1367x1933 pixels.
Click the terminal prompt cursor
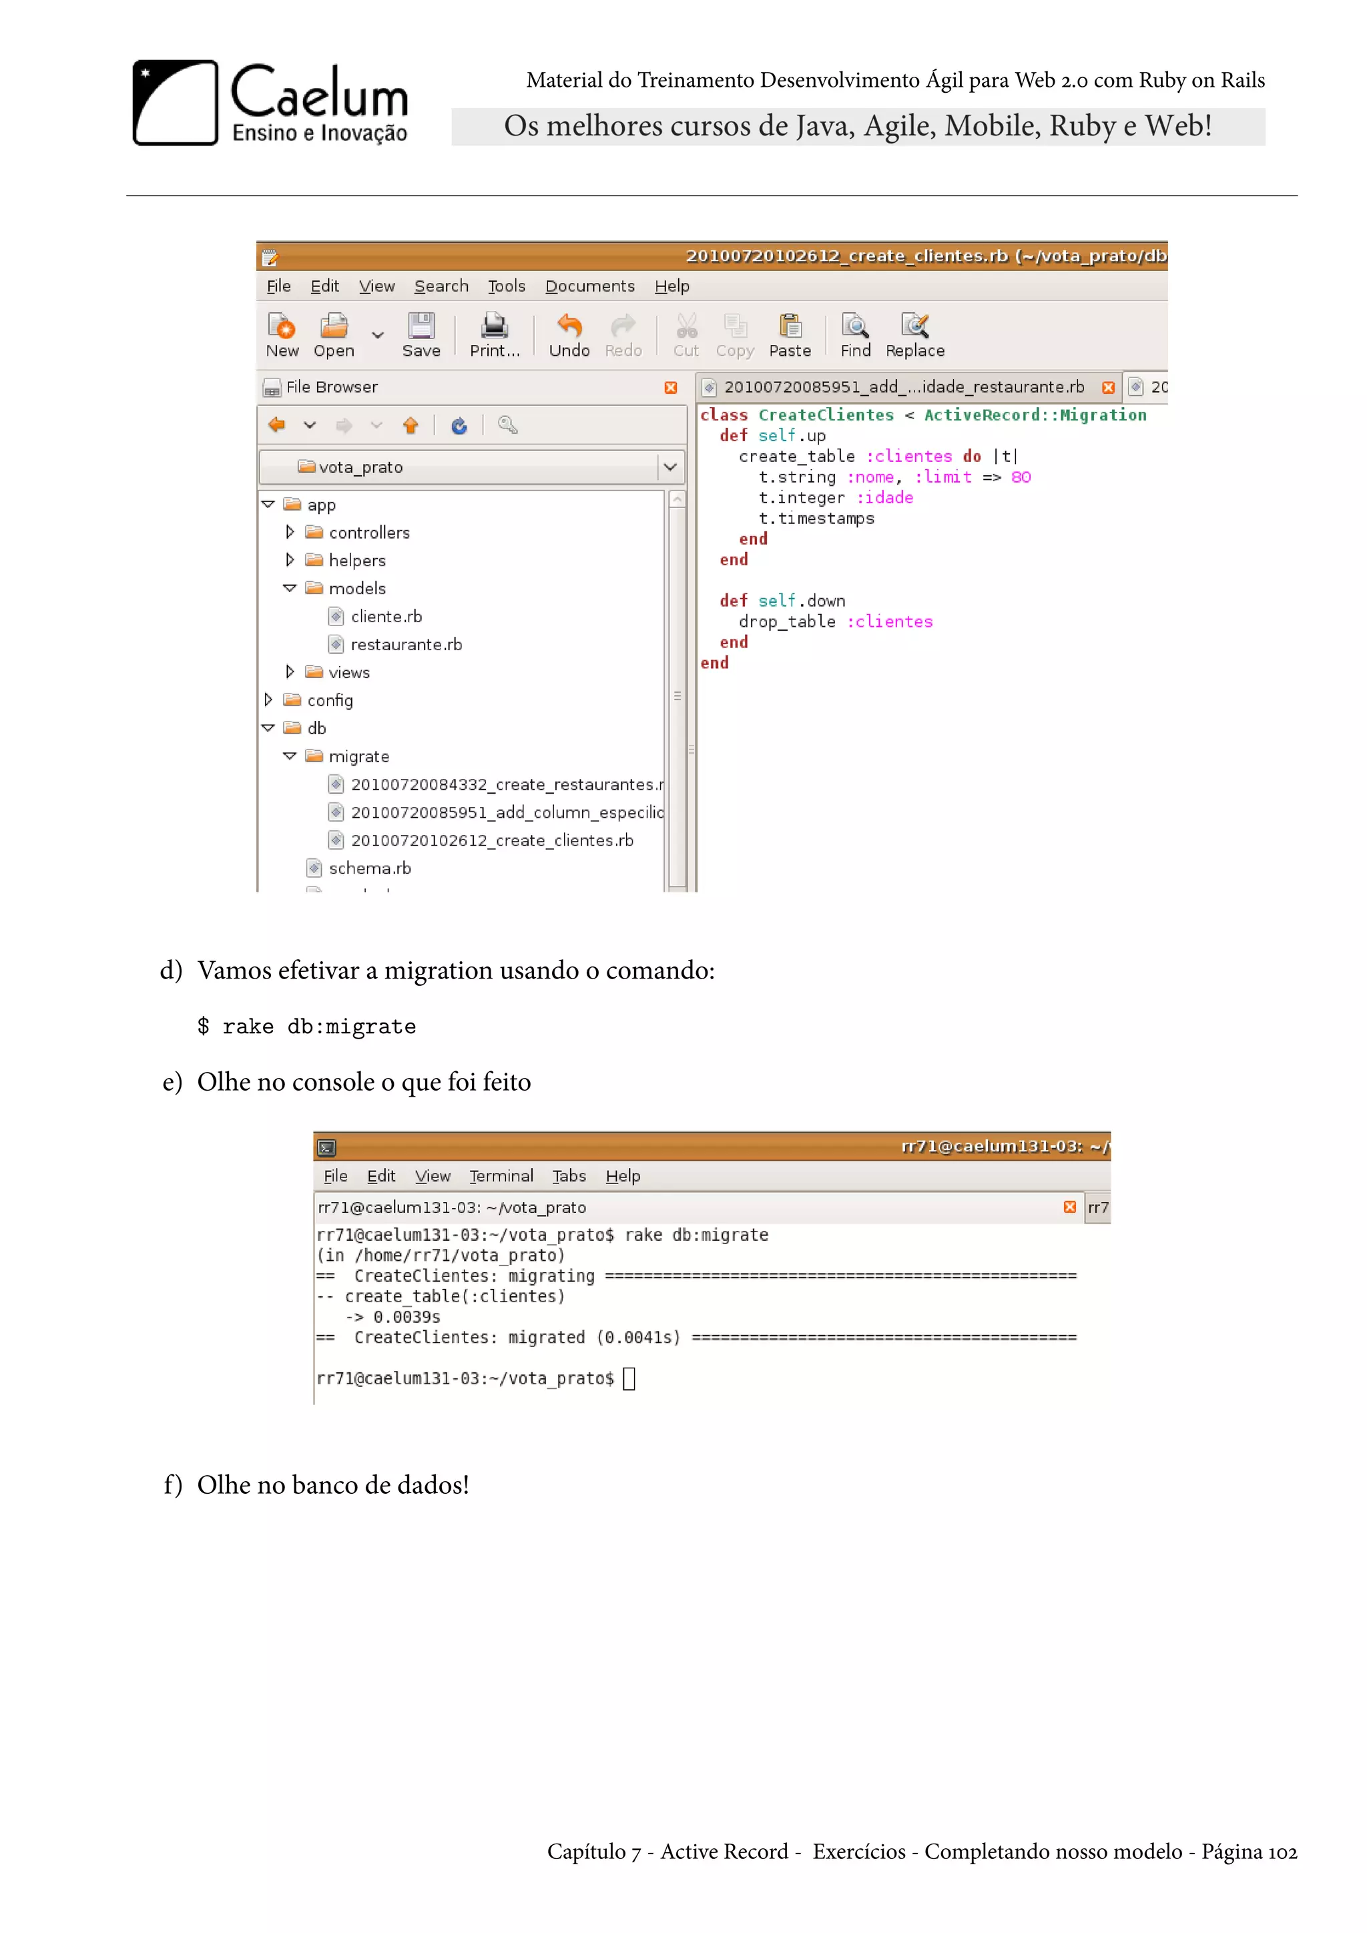click(629, 1378)
